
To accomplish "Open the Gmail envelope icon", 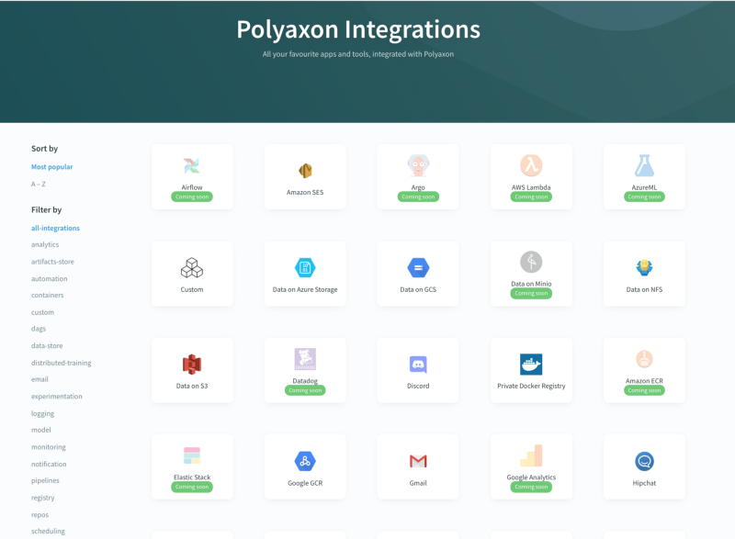I will point(418,461).
